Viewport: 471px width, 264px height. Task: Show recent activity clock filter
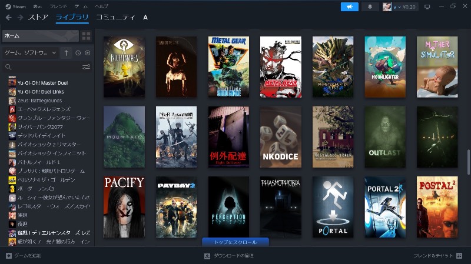tap(78, 53)
